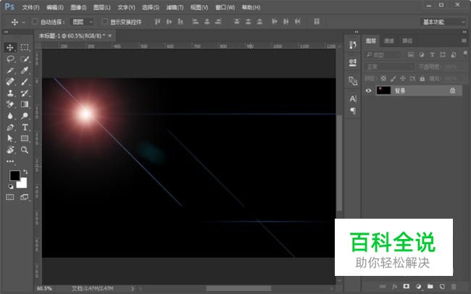Open the 图层 auto-select target dropdown

pos(82,22)
